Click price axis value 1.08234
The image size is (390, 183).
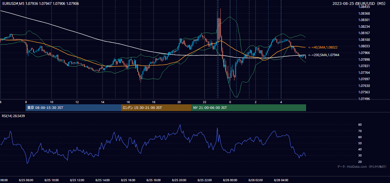(364, 27)
